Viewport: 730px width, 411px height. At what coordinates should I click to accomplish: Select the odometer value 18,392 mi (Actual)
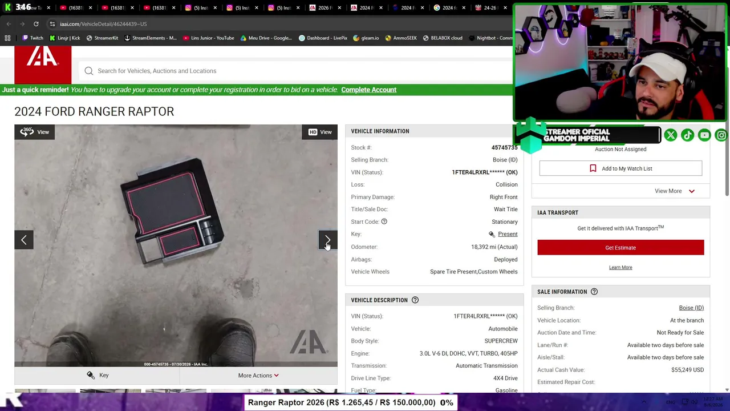pos(494,247)
